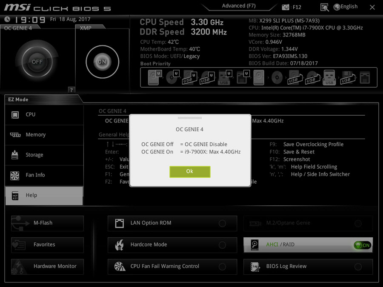Click the OC GENIE 4 question mark help icon
The height and width of the screenshot is (287, 383).
pos(71,90)
